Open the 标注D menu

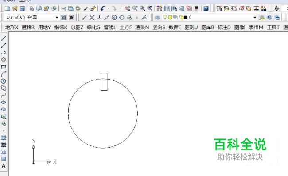point(224,27)
